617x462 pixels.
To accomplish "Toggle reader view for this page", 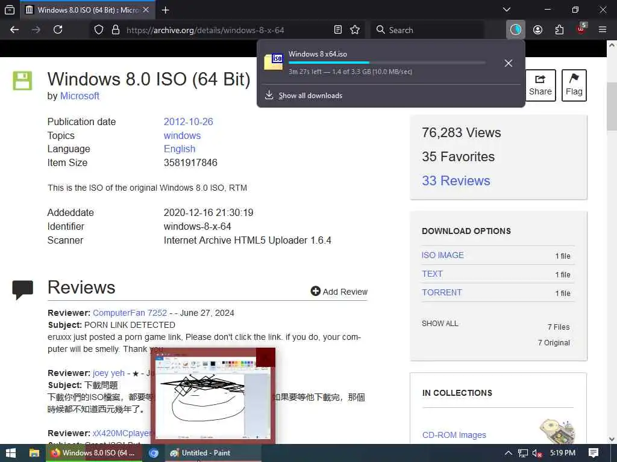I will click(x=337, y=30).
